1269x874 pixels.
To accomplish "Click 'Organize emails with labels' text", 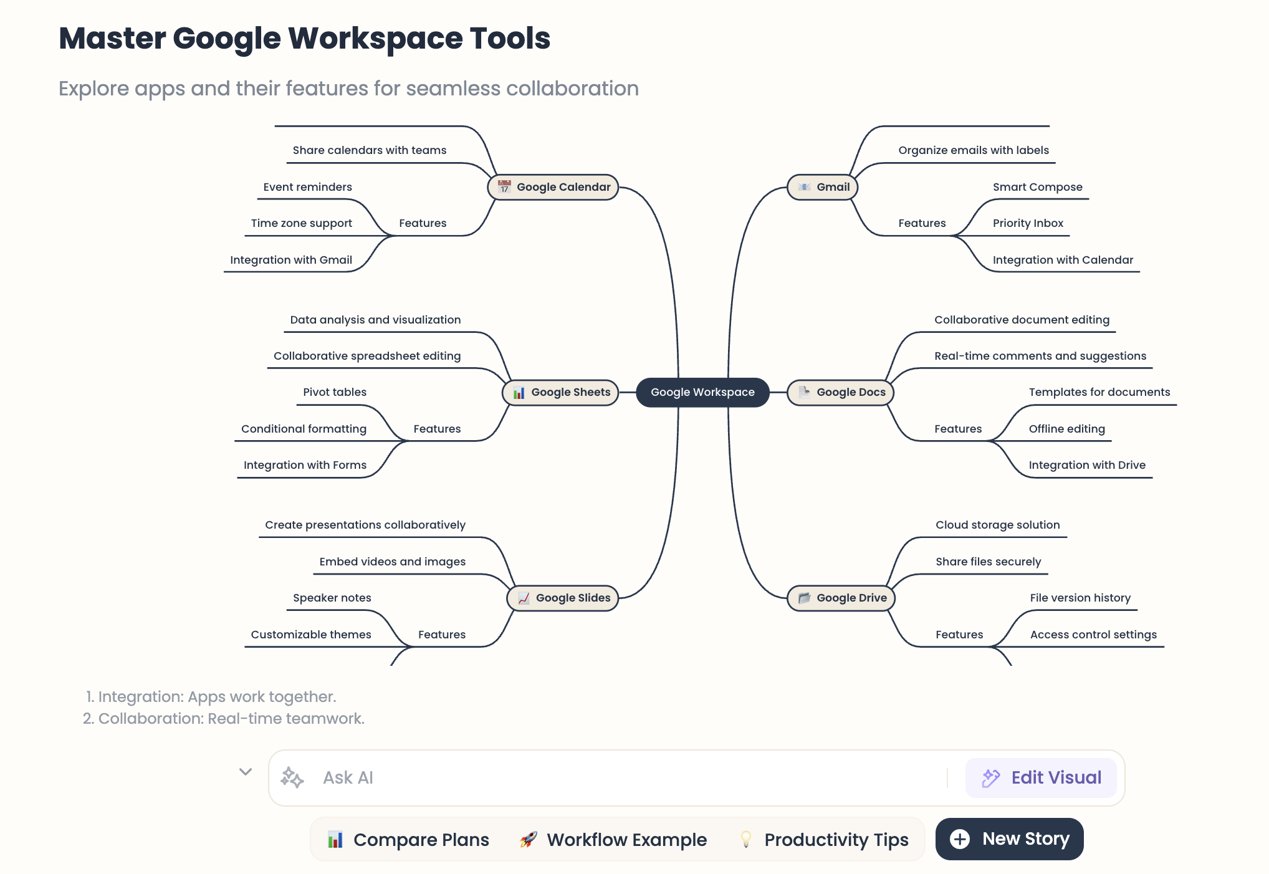I will click(x=974, y=150).
